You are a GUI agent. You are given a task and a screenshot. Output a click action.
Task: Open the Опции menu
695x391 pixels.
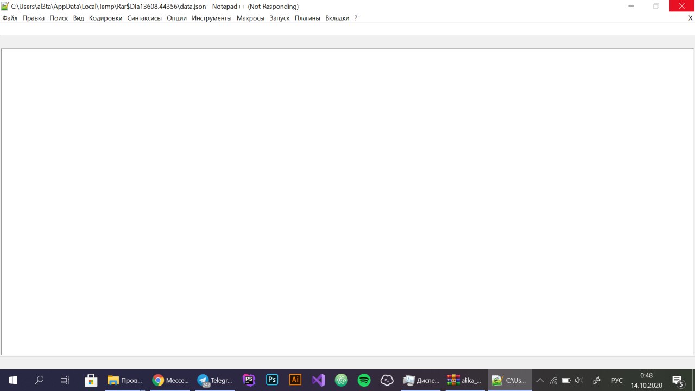176,18
